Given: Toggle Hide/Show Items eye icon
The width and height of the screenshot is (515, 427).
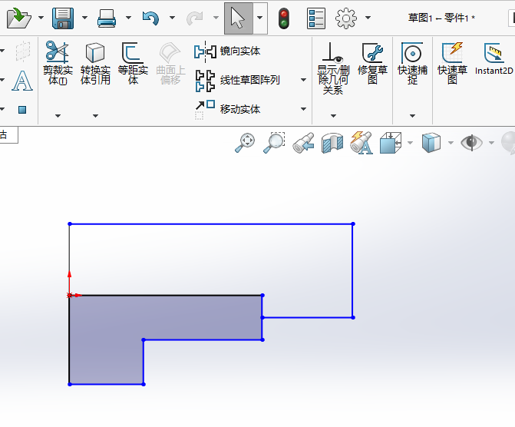Looking at the screenshot, I should [x=472, y=143].
